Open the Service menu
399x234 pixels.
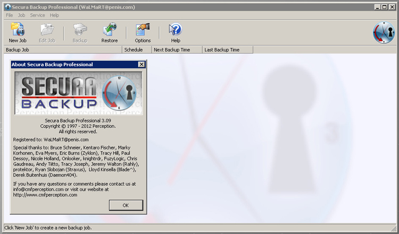(37, 15)
